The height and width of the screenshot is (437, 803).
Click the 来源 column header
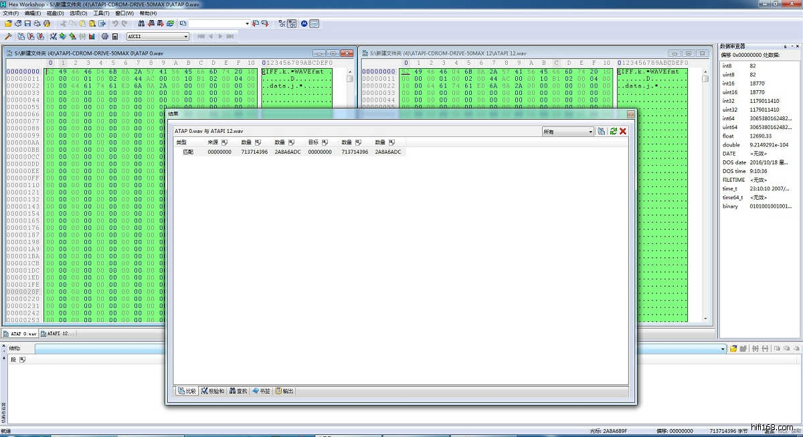(213, 142)
